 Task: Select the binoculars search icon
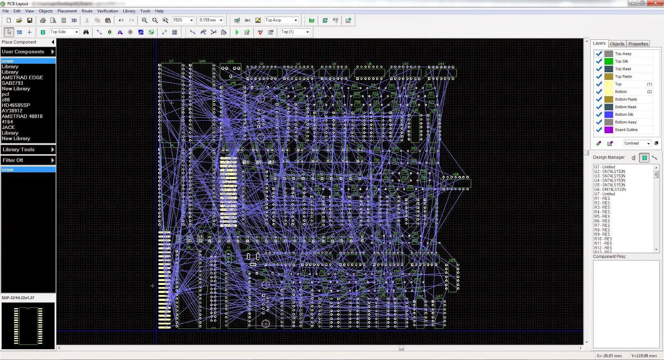coord(86,32)
